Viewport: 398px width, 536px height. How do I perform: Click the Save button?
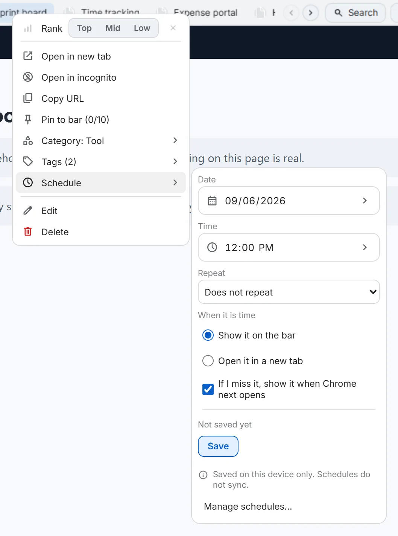218,446
